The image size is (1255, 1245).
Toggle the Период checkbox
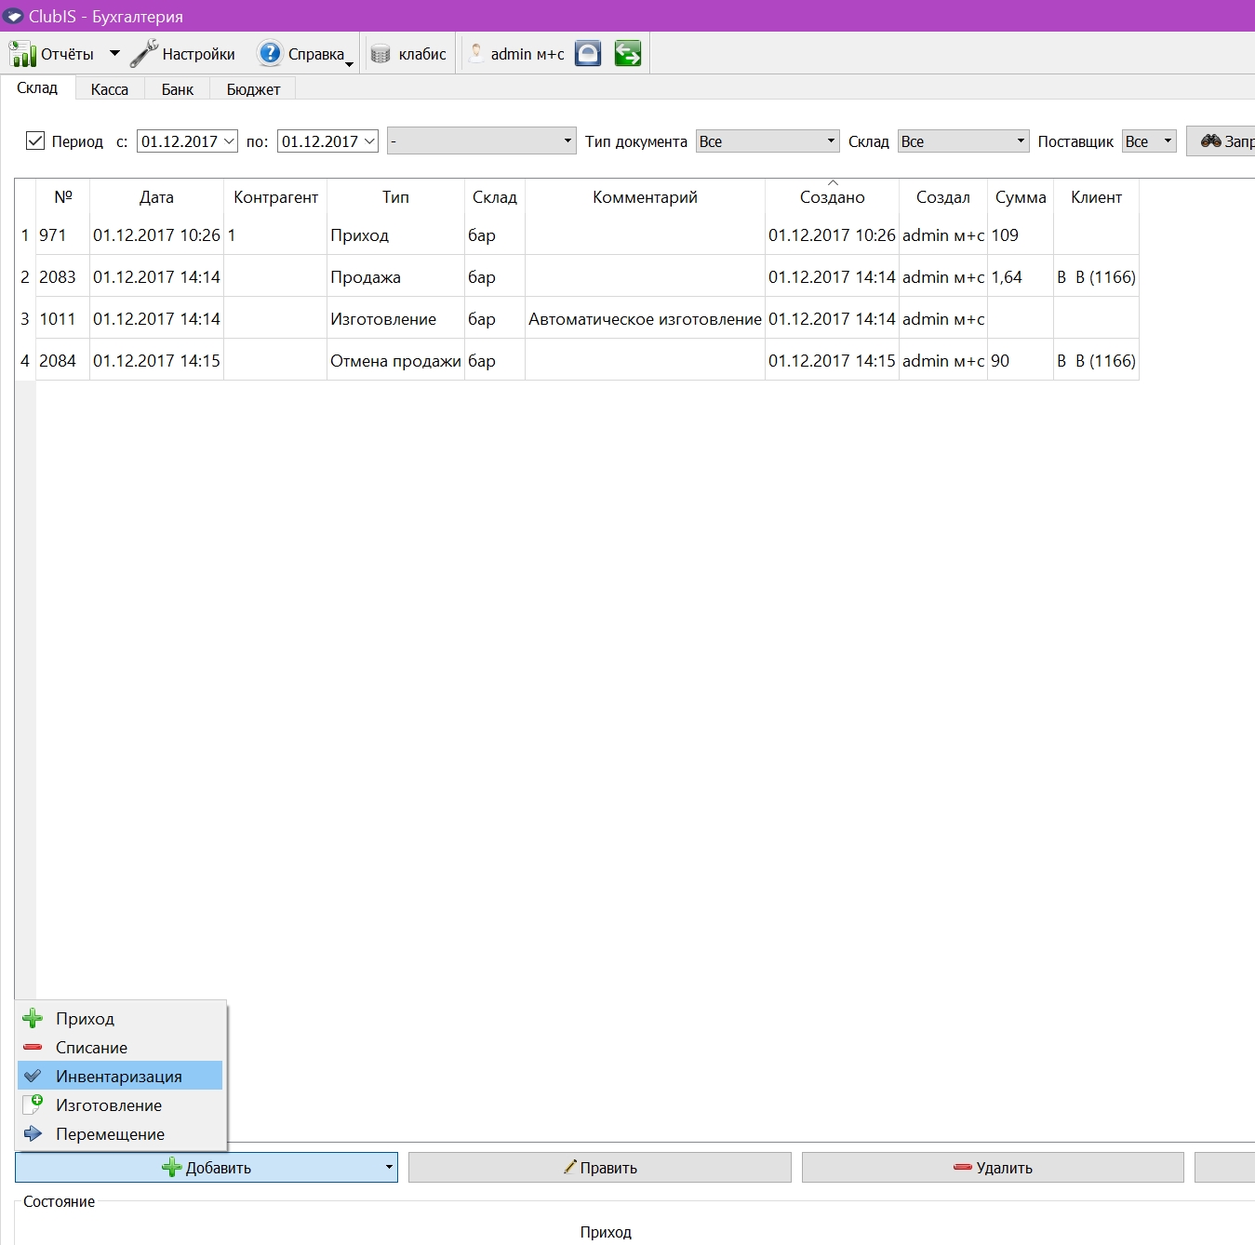(35, 141)
